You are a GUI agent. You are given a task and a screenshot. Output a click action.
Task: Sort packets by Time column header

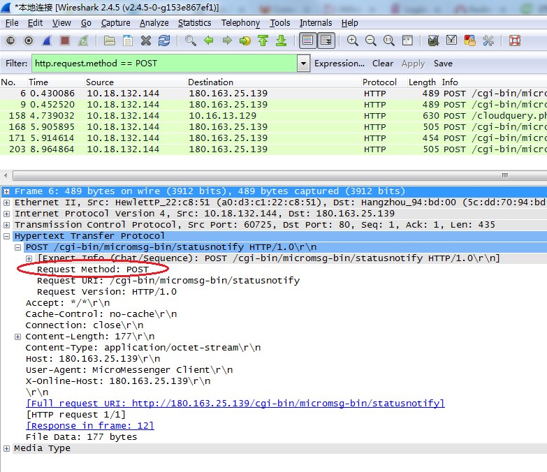pos(56,82)
